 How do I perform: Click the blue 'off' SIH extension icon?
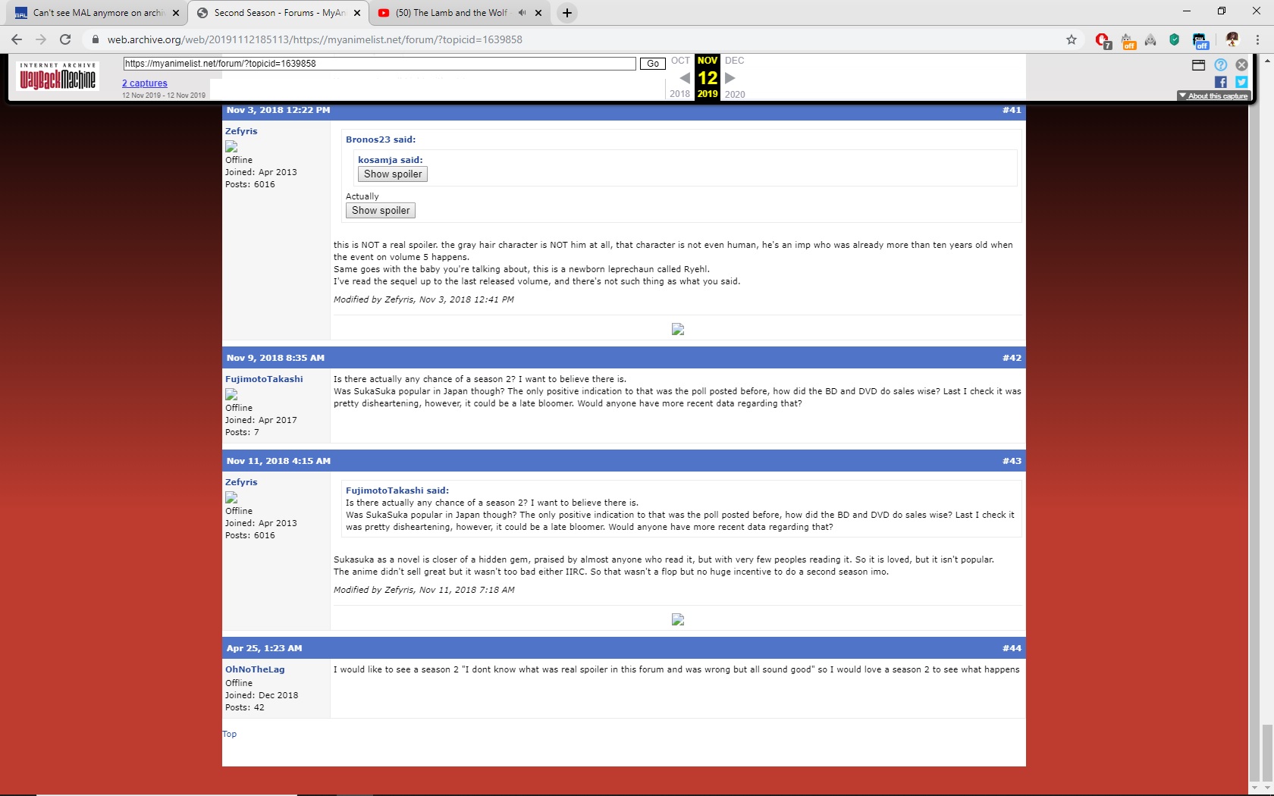1200,40
